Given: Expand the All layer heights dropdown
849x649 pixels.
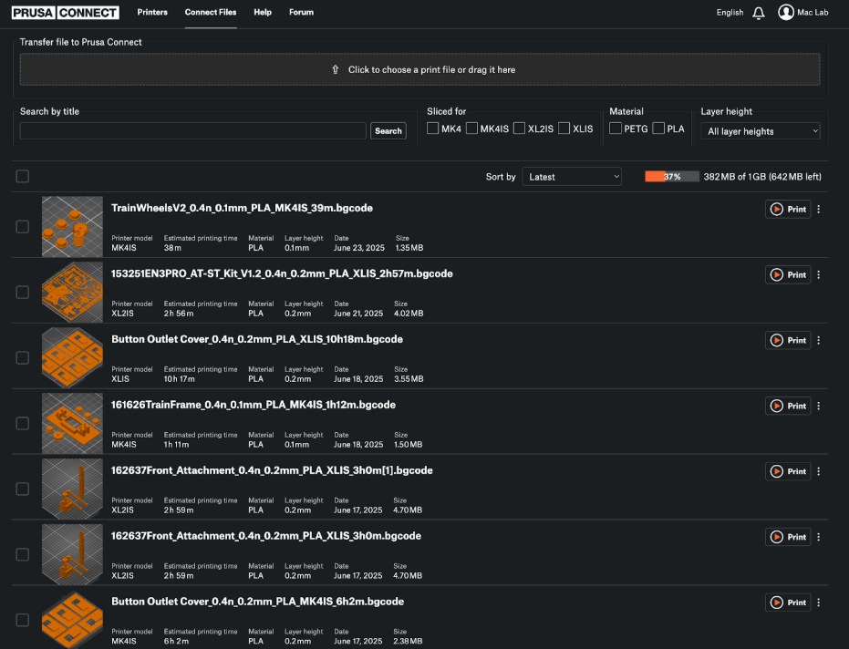Looking at the screenshot, I should 762,131.
